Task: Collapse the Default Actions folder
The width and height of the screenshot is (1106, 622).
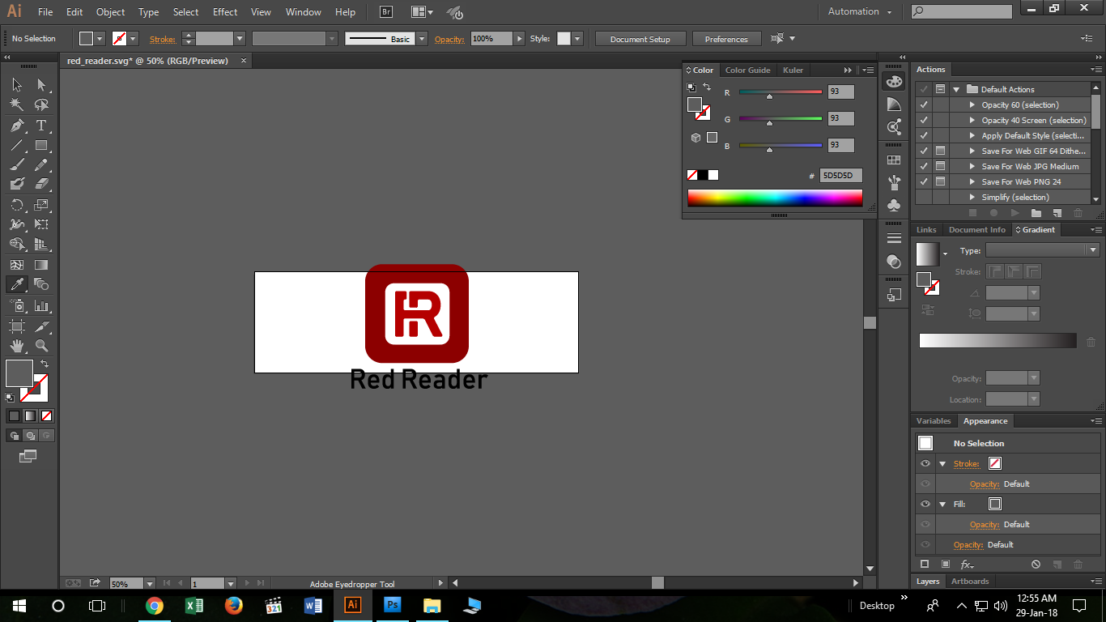Action: pyautogui.click(x=956, y=89)
